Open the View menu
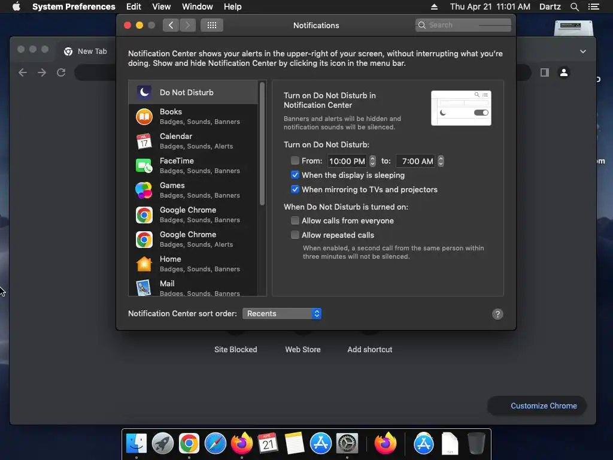This screenshot has height=460, width=613. [162, 7]
